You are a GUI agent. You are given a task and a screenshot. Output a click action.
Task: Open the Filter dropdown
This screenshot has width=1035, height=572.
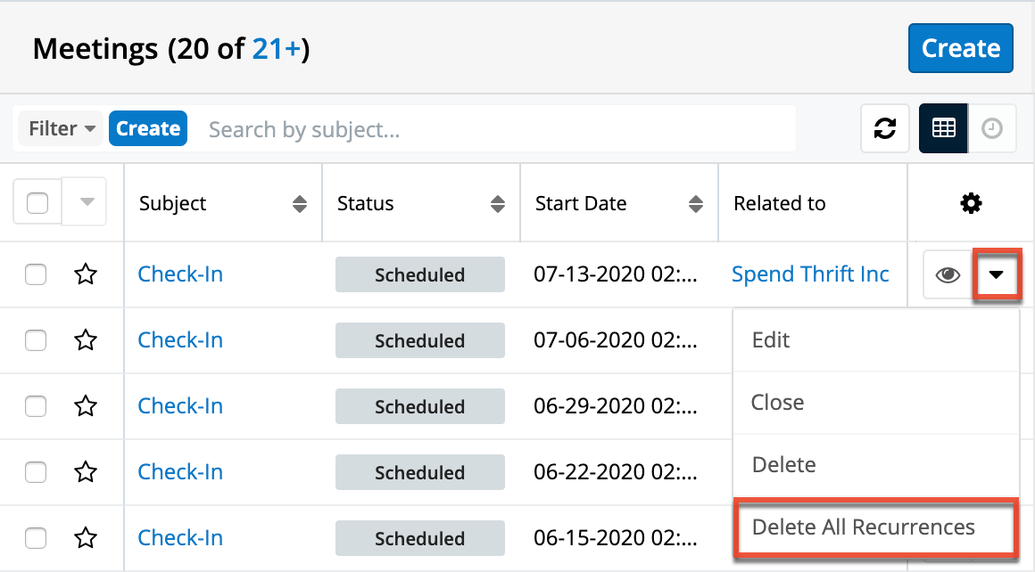click(60, 128)
